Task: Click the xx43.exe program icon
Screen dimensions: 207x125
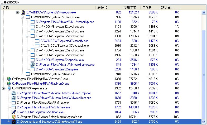Action: pos(14,122)
